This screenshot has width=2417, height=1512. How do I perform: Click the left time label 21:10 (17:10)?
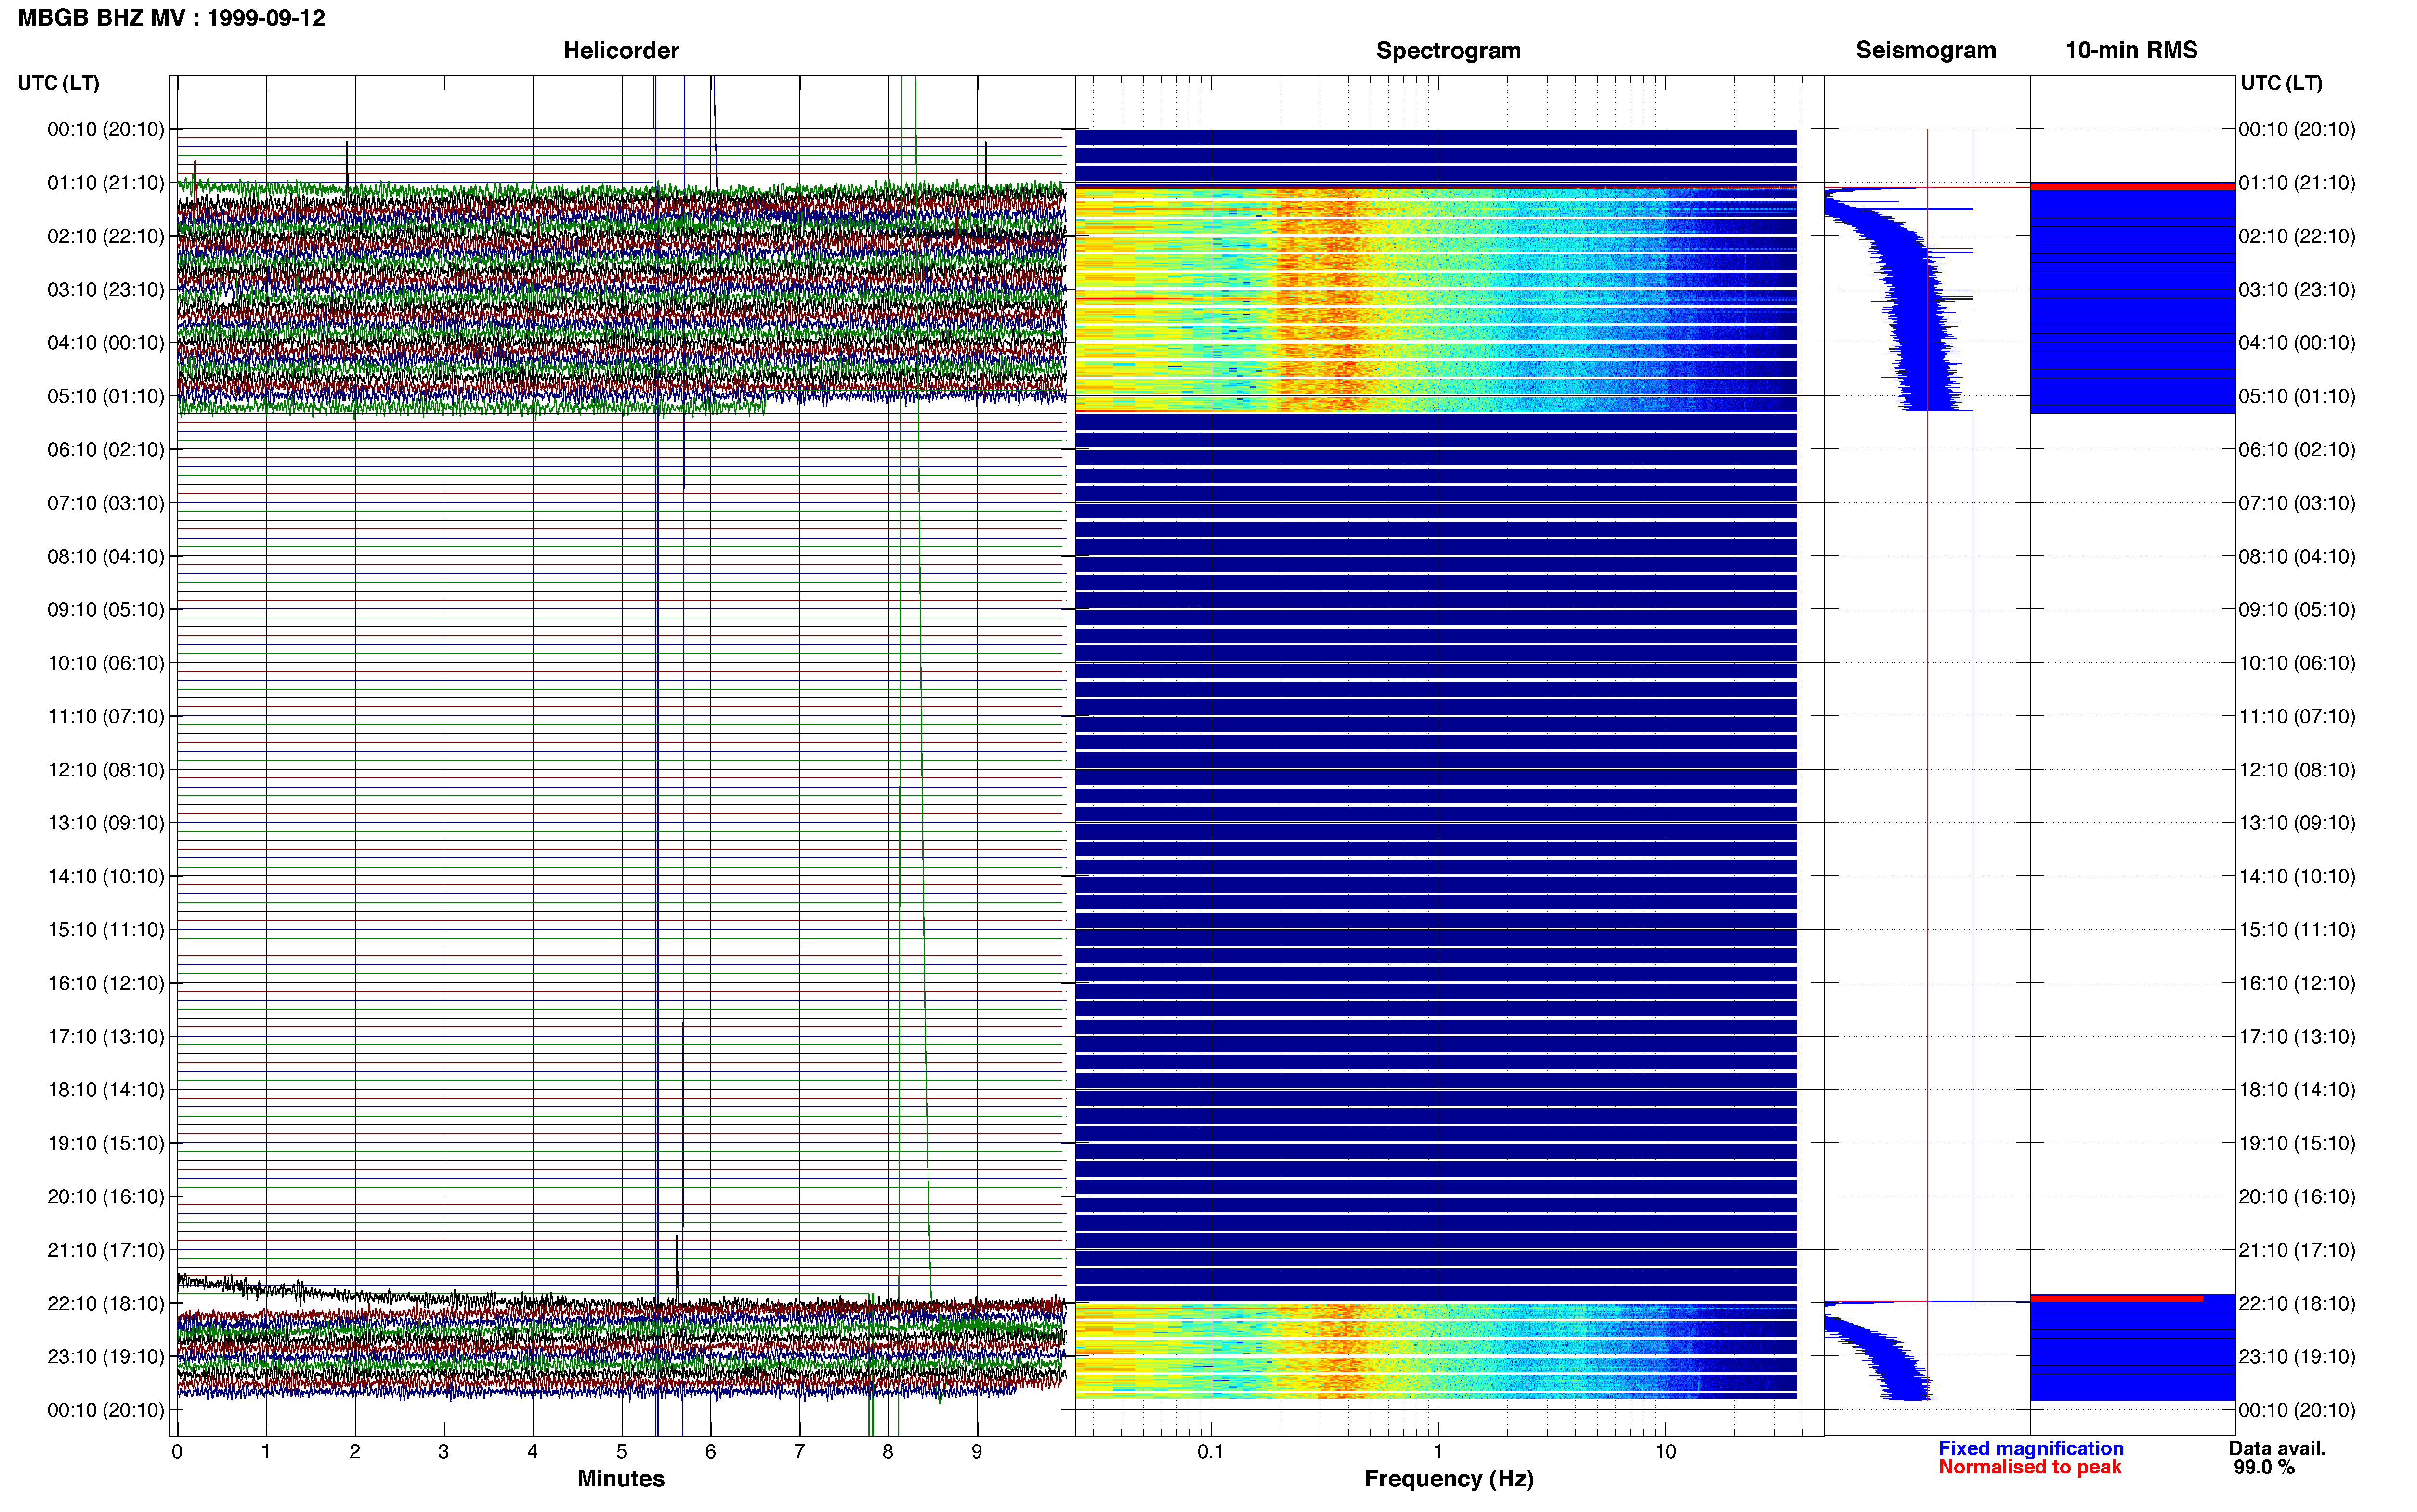[106, 1250]
